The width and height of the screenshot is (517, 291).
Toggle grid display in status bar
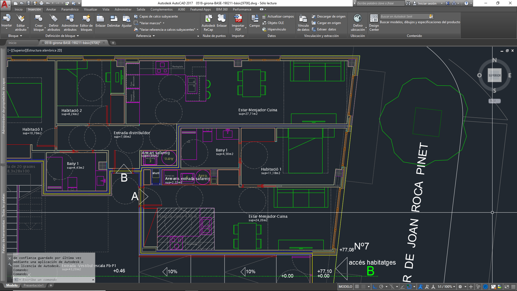coord(357,287)
